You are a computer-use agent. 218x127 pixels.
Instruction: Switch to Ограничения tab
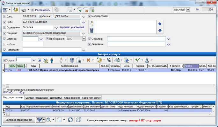click(x=72, y=98)
